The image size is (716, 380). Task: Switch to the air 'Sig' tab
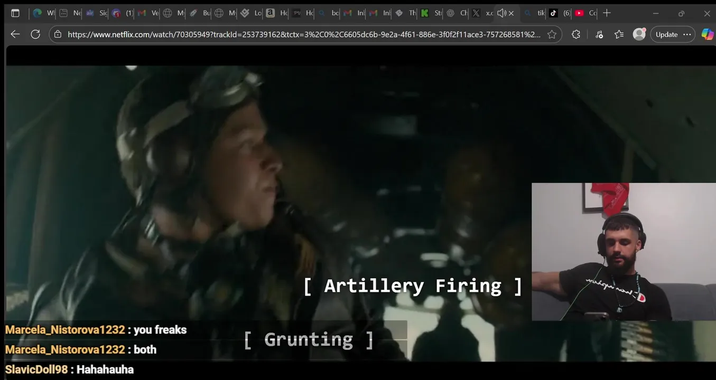(96, 13)
